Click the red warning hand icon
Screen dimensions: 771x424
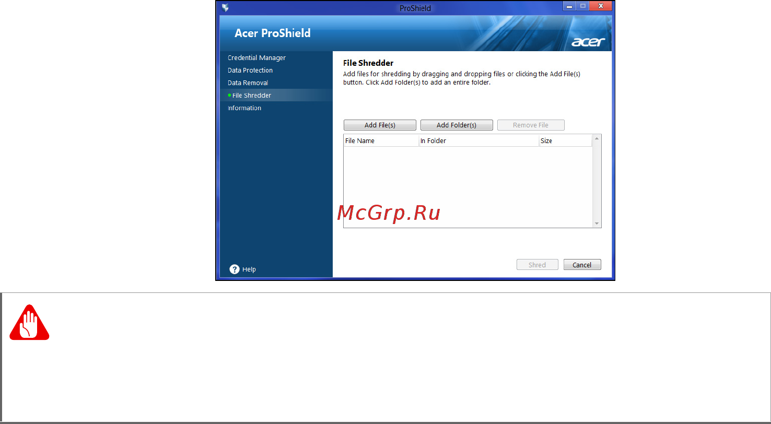pyautogui.click(x=29, y=323)
